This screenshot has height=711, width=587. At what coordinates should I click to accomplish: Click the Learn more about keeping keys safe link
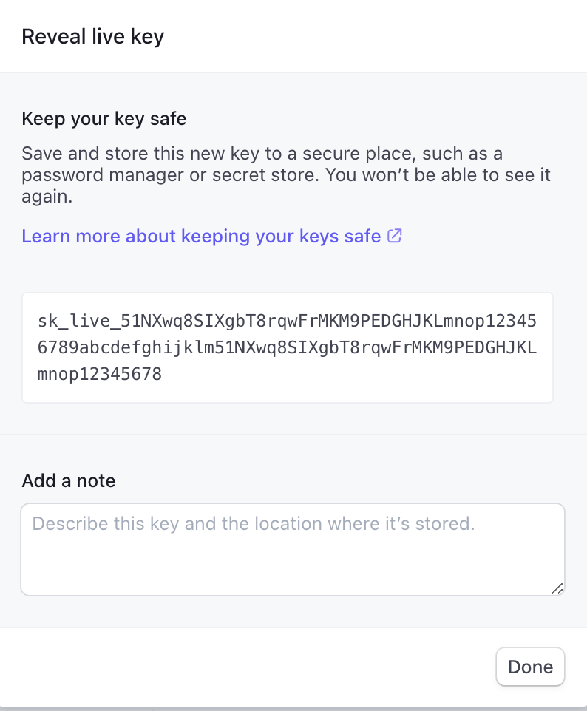tap(201, 237)
